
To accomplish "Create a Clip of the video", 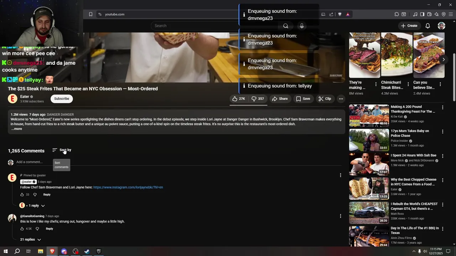I will pyautogui.click(x=325, y=99).
